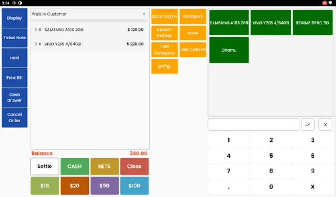Pay using the green CASH button

click(x=75, y=166)
